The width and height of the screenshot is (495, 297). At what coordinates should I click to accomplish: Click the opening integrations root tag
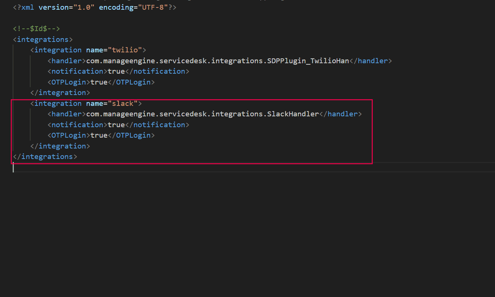click(43, 39)
